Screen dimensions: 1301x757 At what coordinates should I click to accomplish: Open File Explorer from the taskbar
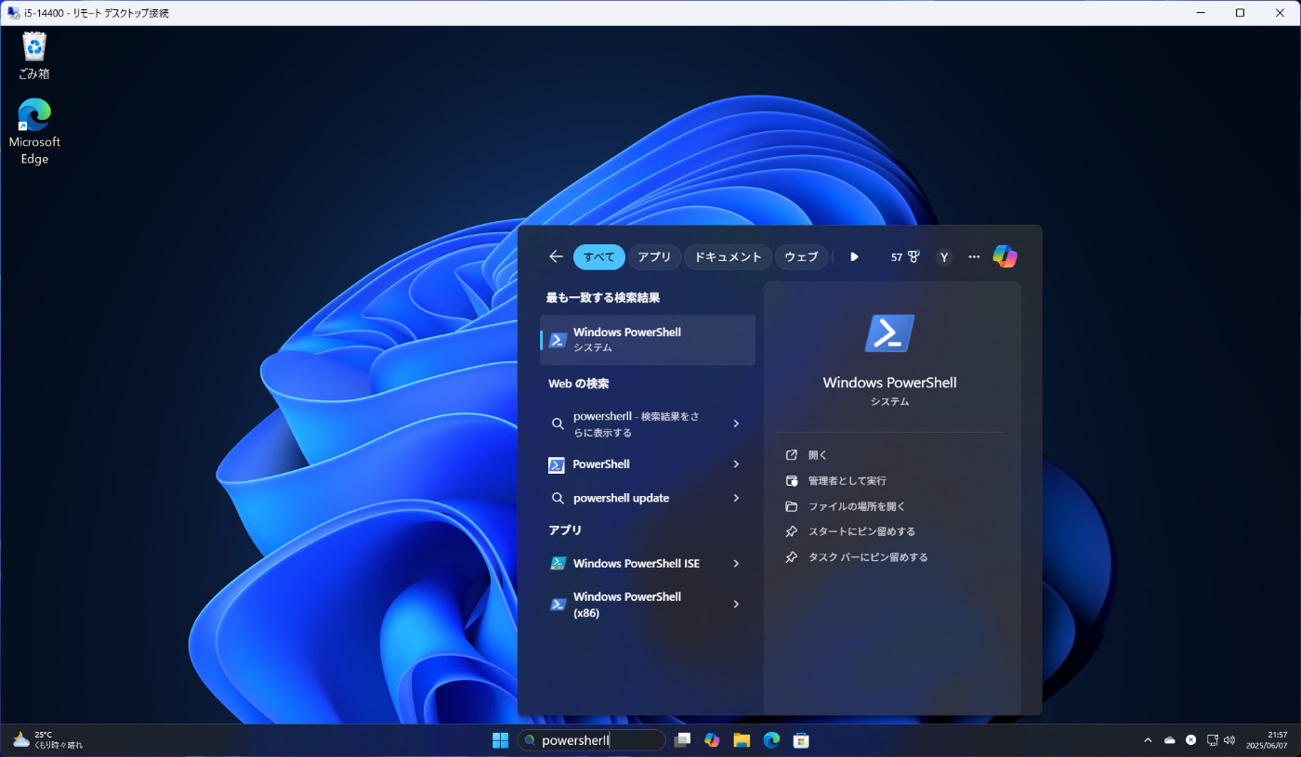[x=742, y=740]
